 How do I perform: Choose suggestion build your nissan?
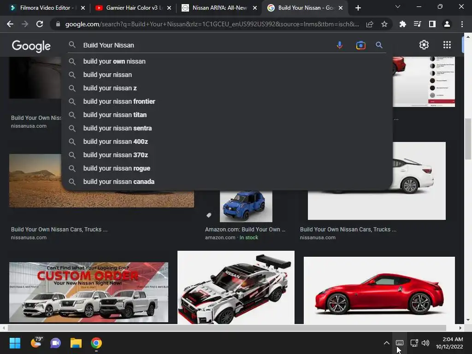227,75
